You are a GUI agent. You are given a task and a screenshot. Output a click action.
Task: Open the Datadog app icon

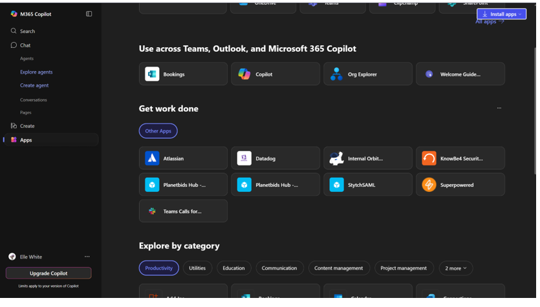click(x=246, y=160)
